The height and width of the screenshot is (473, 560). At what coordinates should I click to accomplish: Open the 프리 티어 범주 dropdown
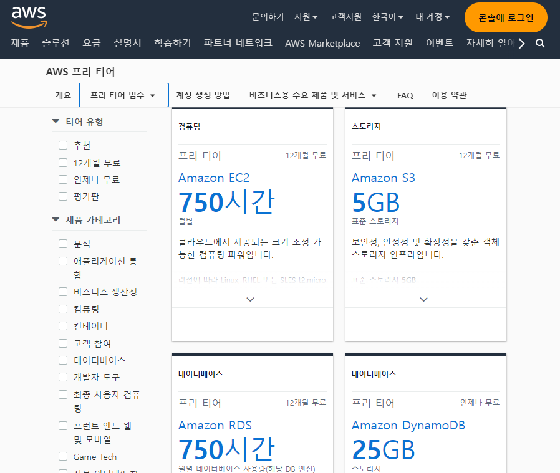click(122, 95)
